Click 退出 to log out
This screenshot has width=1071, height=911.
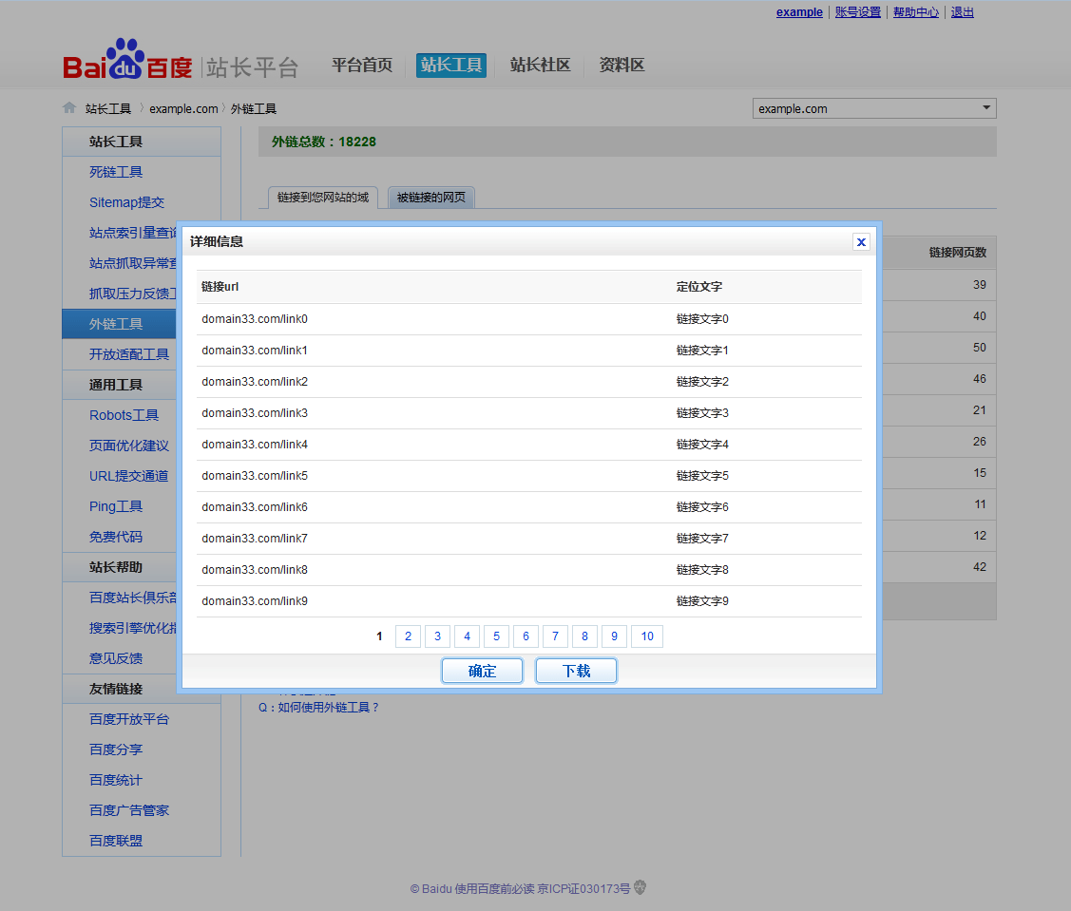click(x=962, y=12)
